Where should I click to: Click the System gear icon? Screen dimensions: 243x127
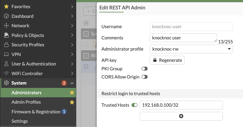[6, 83]
